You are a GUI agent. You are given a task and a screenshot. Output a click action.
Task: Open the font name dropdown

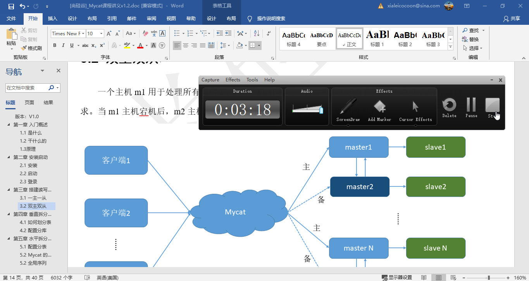pyautogui.click(x=83, y=33)
